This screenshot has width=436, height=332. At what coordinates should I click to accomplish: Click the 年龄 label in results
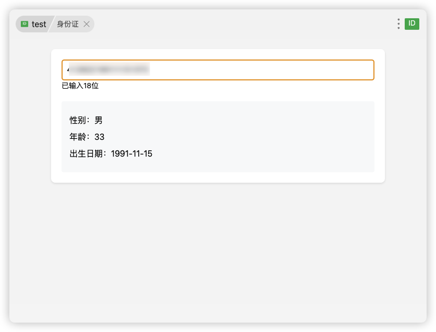pyautogui.click(x=78, y=137)
